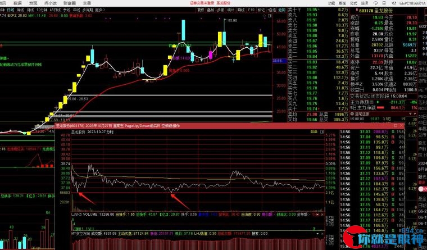Click the R margin-trading marker beside stock code
The image size is (427, 250).
click(357, 10)
